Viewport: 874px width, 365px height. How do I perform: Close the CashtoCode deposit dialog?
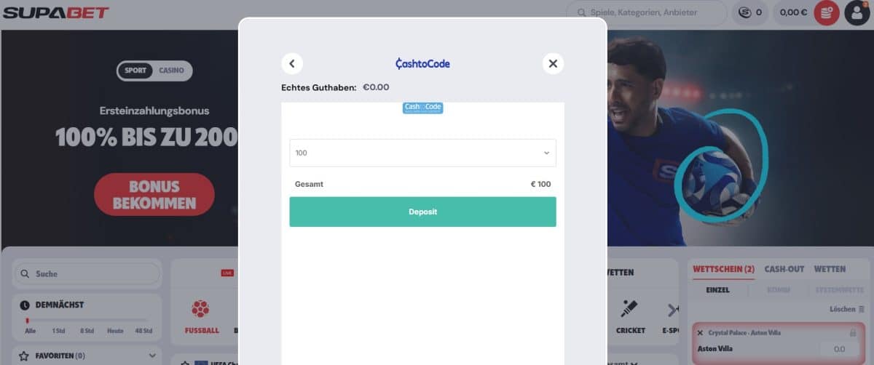coord(553,63)
